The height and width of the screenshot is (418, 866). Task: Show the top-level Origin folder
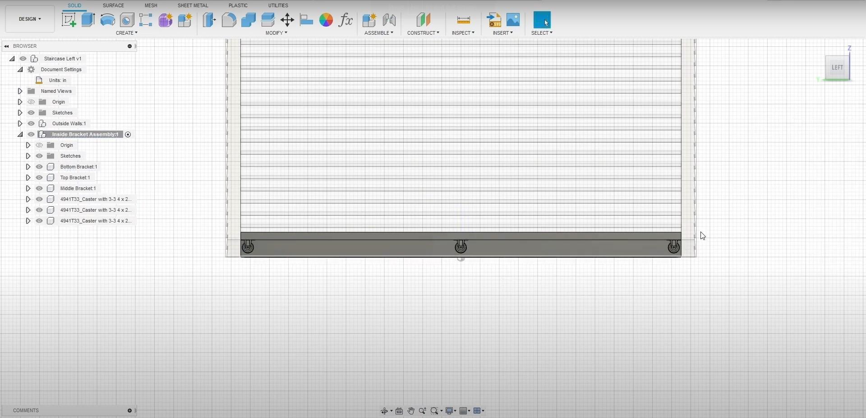coord(31,102)
